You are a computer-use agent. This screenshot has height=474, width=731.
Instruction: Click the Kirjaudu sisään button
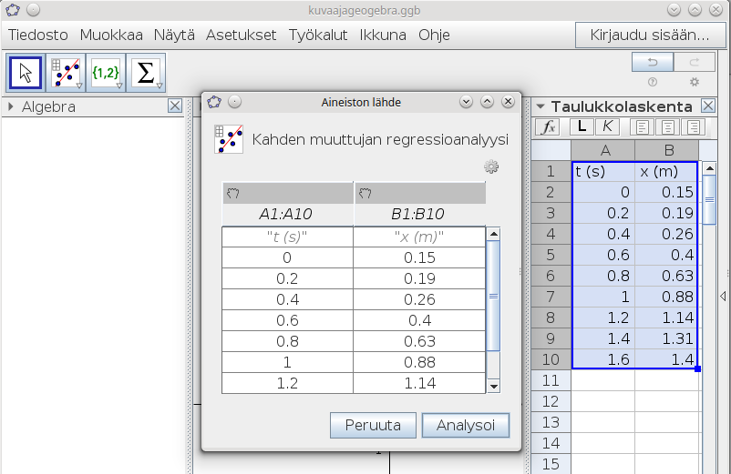pos(649,35)
